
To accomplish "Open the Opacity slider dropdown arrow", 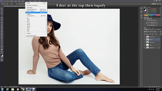I will pyautogui.click(x=161, y=32).
